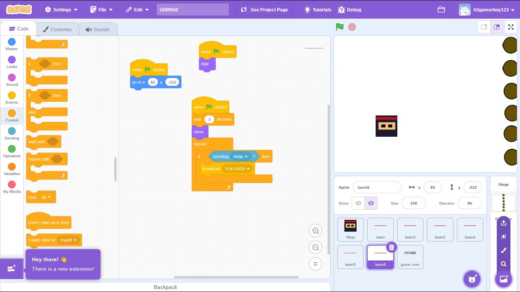The image size is (520, 292).
Task: Select the laser4 sprite thumbnail
Action: [470, 230]
